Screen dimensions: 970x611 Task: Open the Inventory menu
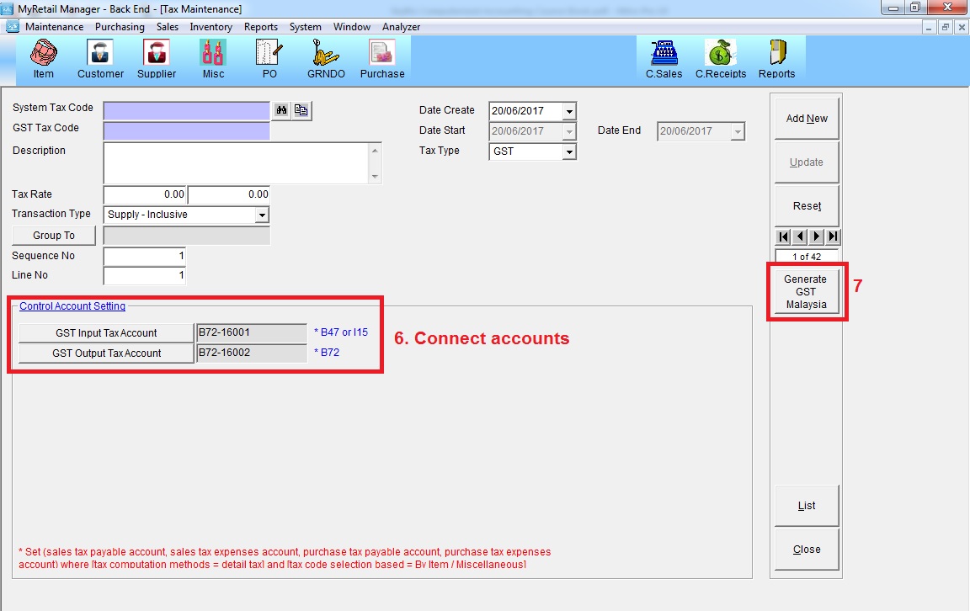[x=211, y=27]
